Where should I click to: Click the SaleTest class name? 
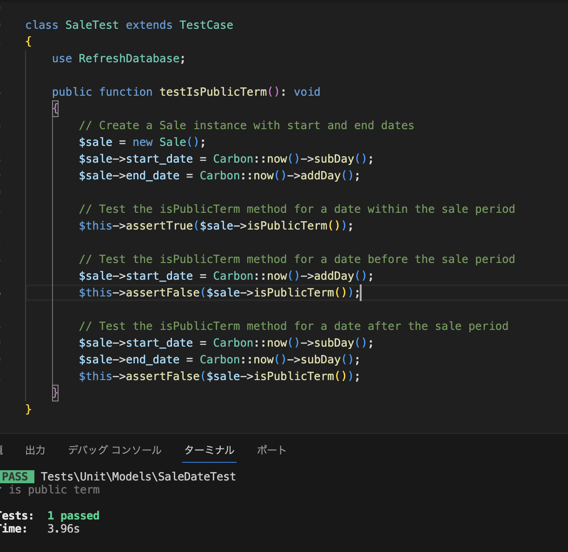point(92,25)
